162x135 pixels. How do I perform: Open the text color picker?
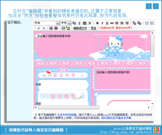point(134,23)
